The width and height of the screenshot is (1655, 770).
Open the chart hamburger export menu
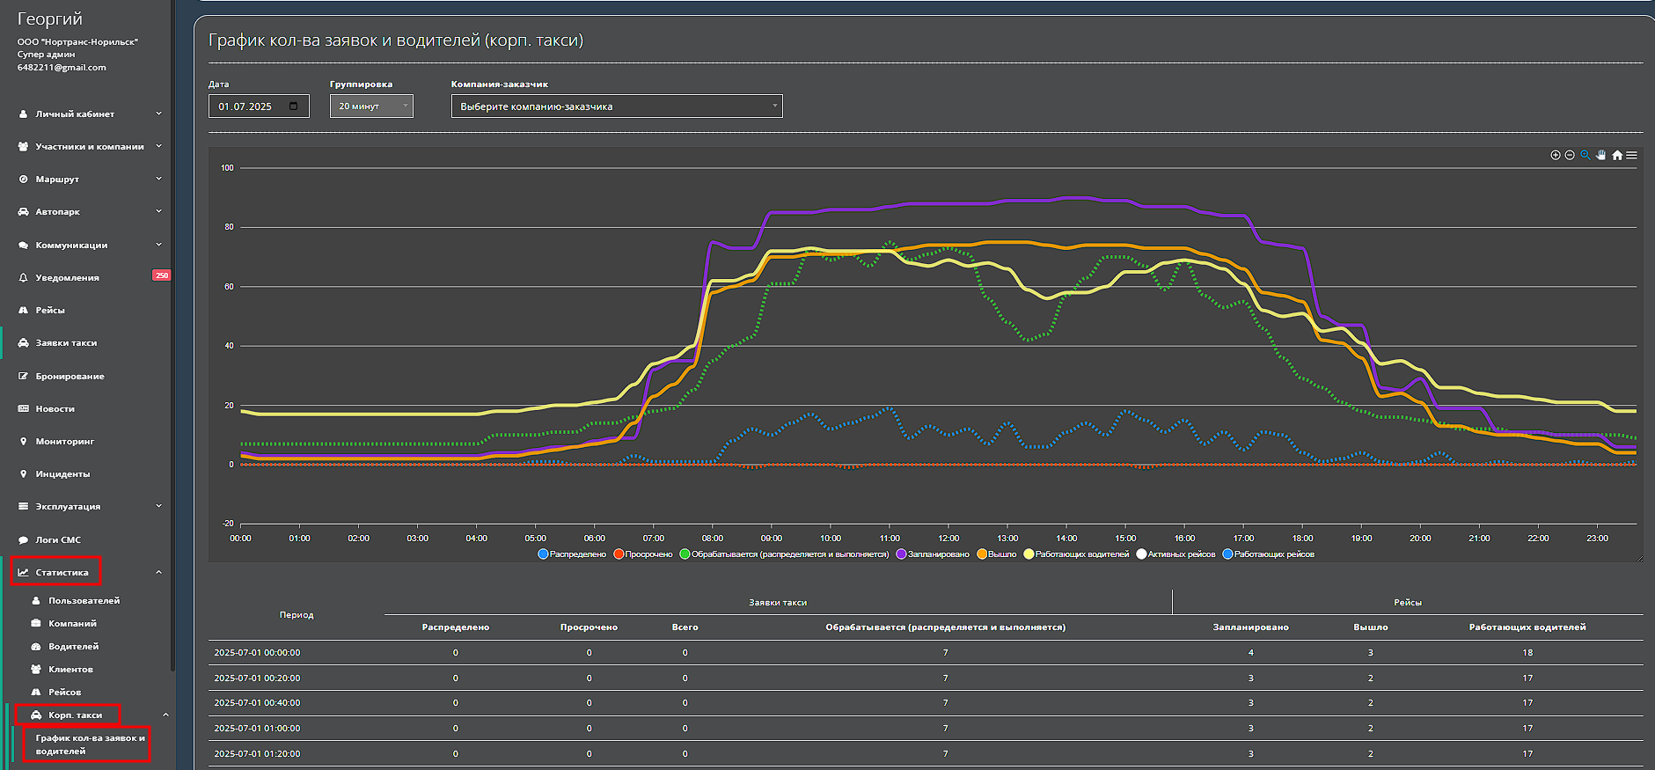tap(1632, 155)
